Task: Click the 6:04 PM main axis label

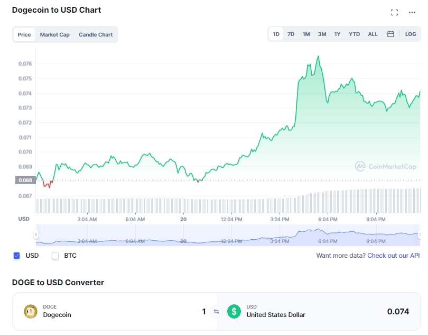Action: (328, 219)
